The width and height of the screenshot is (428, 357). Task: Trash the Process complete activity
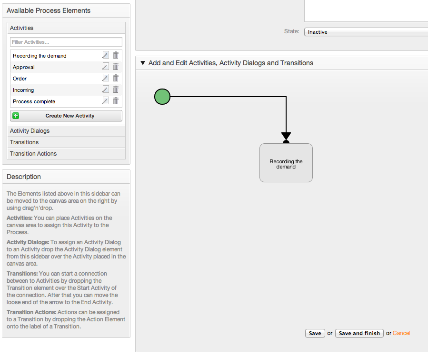click(x=116, y=101)
